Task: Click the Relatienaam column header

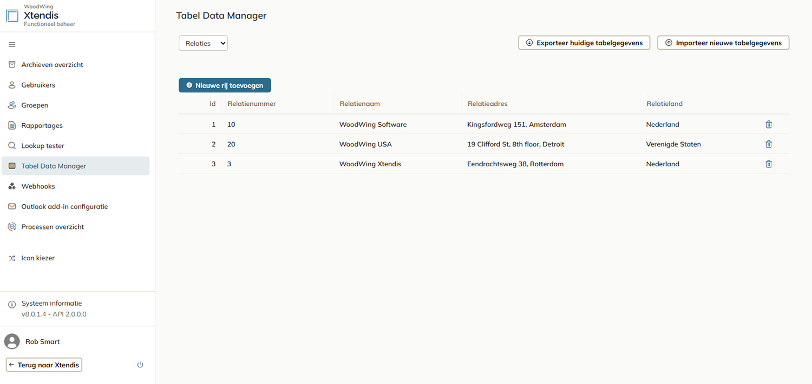Action: pyautogui.click(x=360, y=104)
